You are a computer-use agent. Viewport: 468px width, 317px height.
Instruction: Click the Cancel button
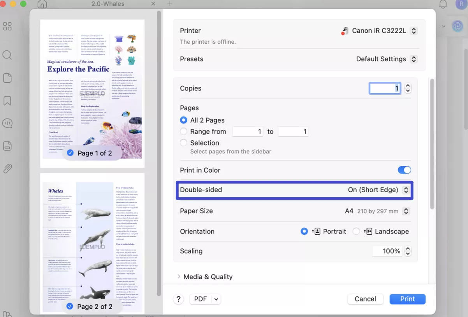[365, 299]
